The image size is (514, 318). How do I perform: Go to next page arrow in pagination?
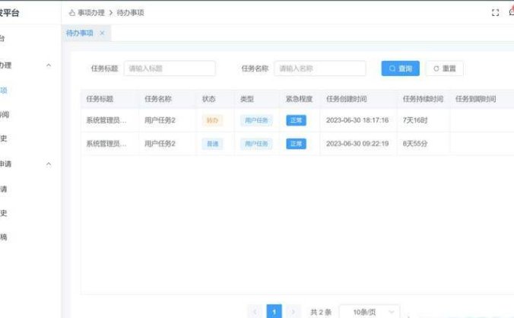293,312
